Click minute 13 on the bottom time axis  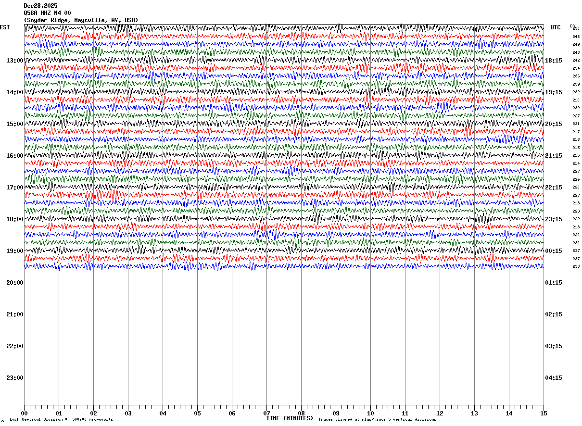pyautogui.click(x=474, y=413)
